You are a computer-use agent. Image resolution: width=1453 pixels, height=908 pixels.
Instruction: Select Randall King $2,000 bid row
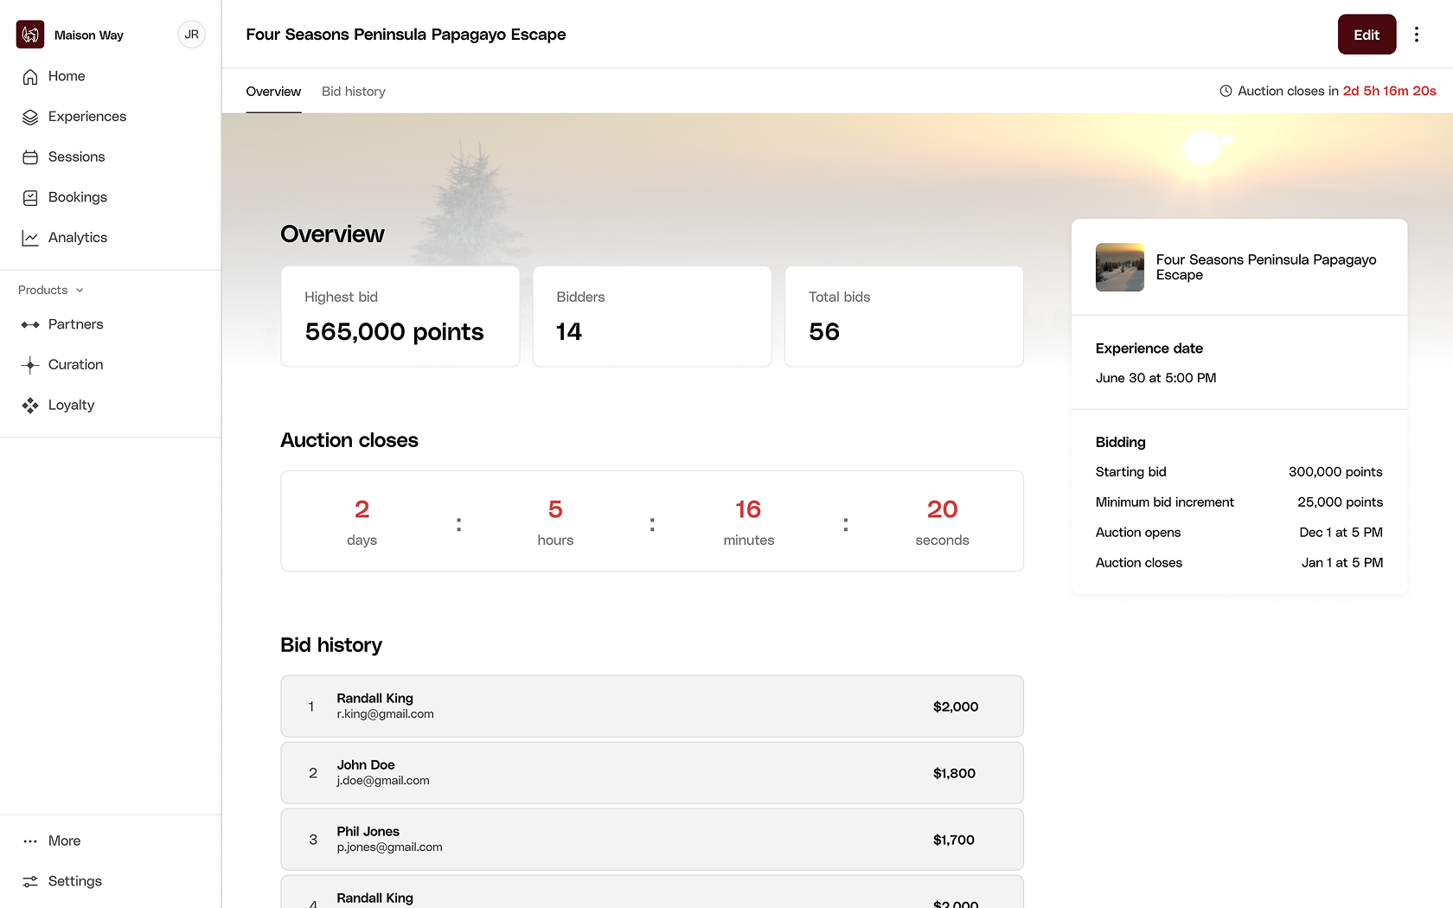652,707
